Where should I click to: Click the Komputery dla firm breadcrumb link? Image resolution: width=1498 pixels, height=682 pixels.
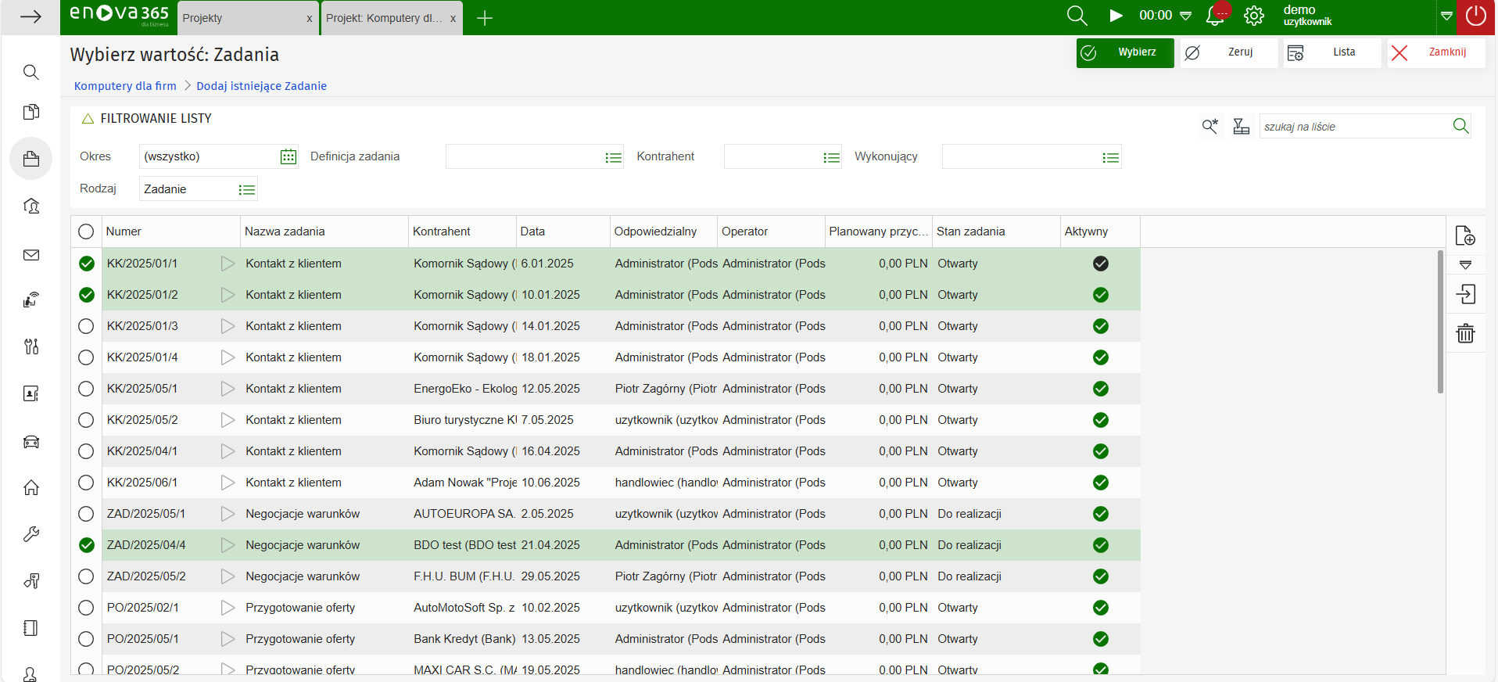(x=125, y=86)
